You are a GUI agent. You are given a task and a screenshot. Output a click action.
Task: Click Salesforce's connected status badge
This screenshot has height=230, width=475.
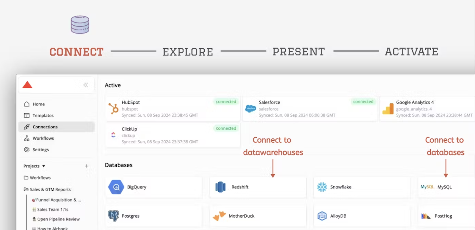coord(363,102)
